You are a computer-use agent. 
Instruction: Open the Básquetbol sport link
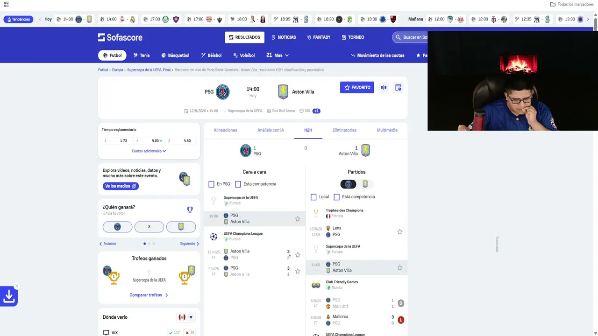point(175,55)
